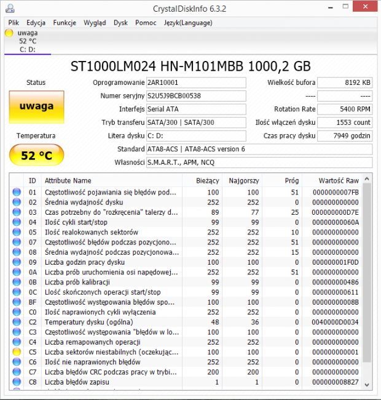Click status icon for Ilość nie naprawionych błędów
Viewport: 381px width, 400px height.
[x=17, y=362]
